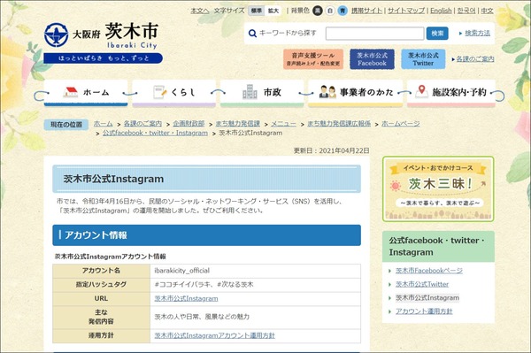The image size is (531, 353).
Task: Open the 音声支援ツール button
Action: click(x=313, y=59)
